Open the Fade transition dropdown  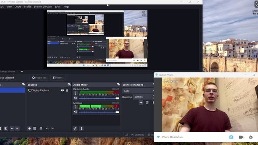[138, 91]
